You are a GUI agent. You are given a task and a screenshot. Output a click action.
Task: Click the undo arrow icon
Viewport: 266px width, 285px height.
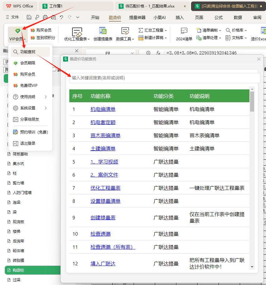coord(62,17)
